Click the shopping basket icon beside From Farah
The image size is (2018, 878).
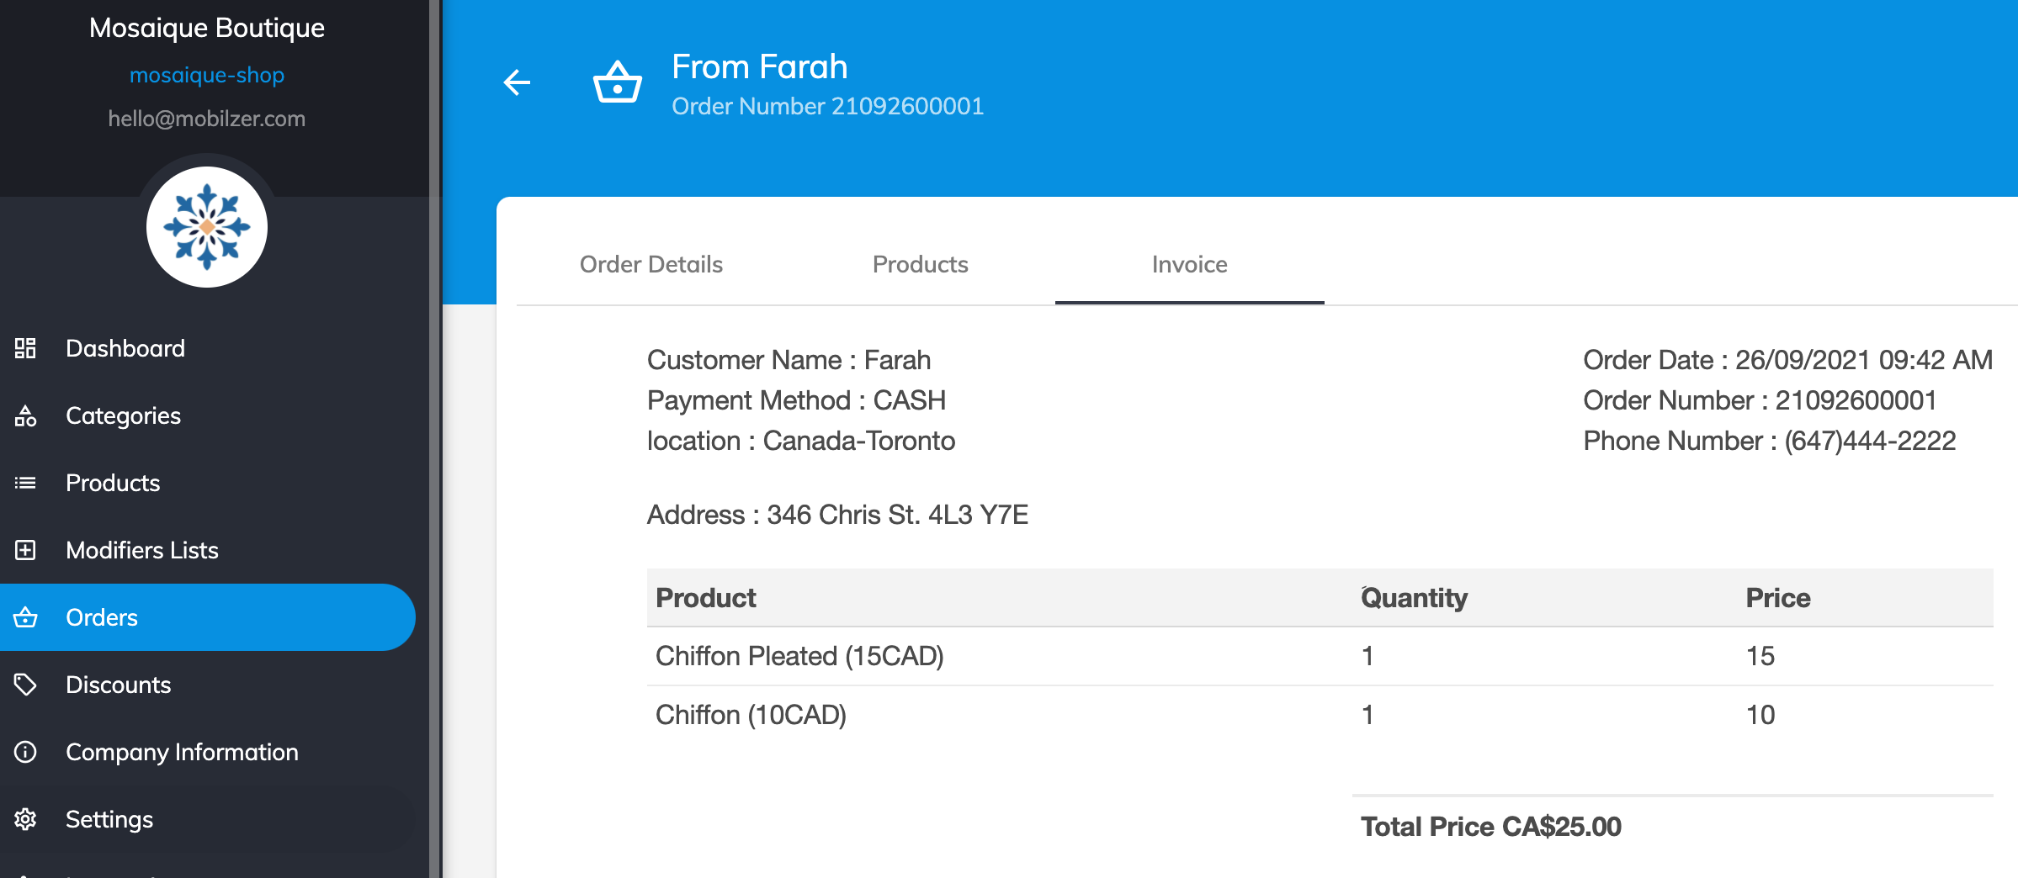click(x=618, y=82)
